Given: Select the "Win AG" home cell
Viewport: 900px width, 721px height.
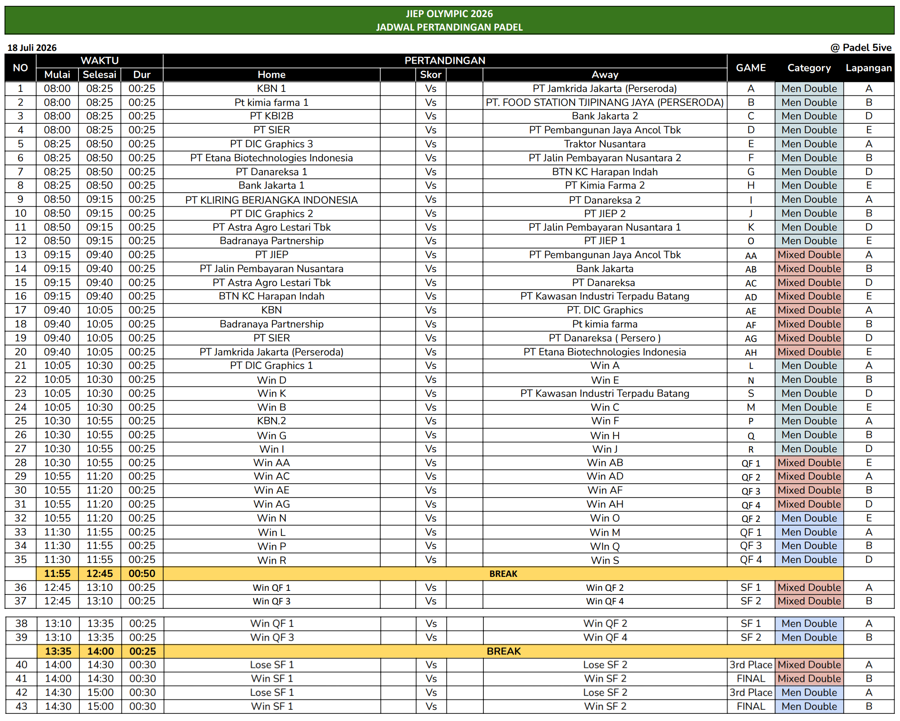Looking at the screenshot, I should 271,504.
